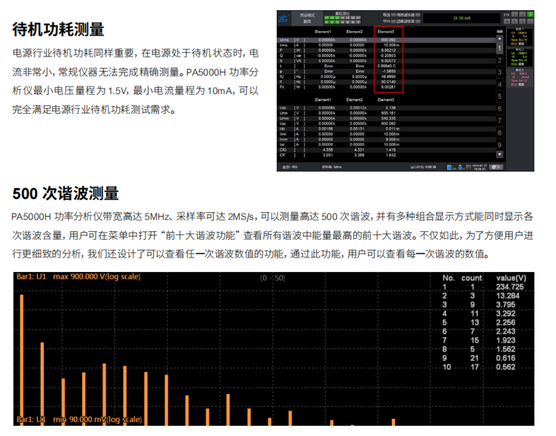Open the pink 单元3 range panel

click(519, 78)
